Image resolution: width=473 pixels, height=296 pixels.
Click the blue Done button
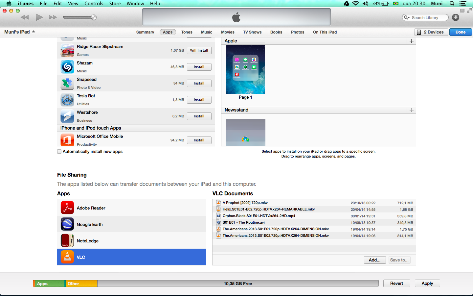461,32
